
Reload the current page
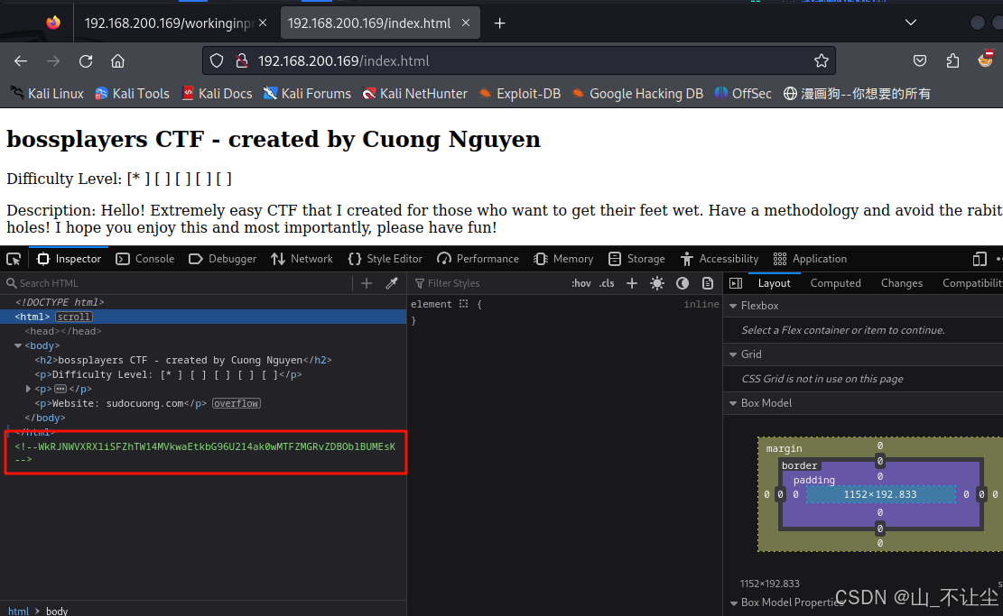pos(85,60)
